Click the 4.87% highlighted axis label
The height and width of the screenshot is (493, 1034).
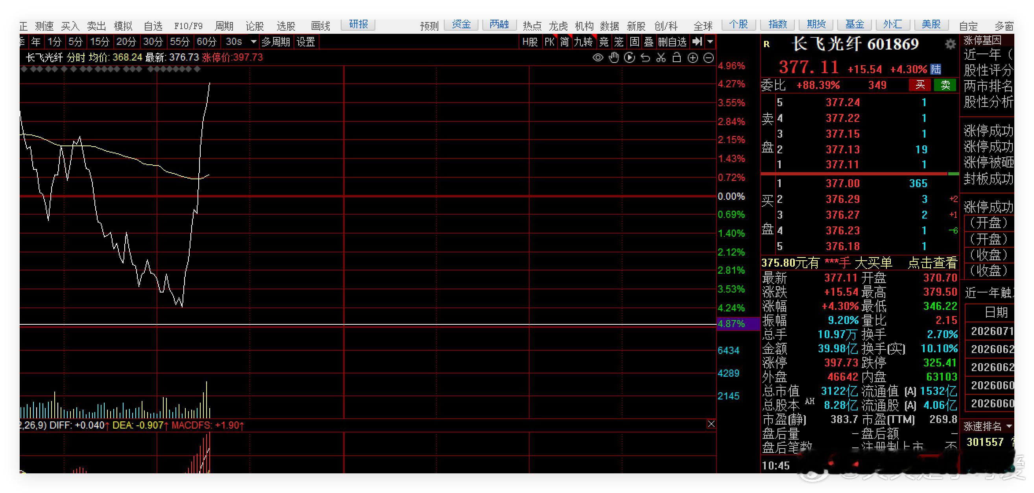[x=738, y=324]
